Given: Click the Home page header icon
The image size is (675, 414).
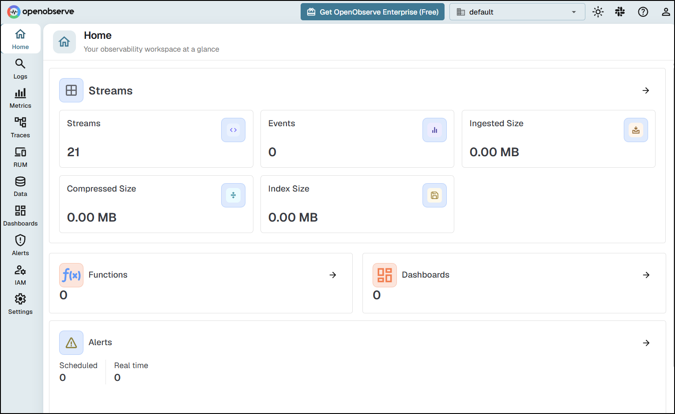Looking at the screenshot, I should tap(64, 42).
